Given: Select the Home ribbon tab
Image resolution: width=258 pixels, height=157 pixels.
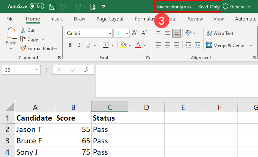Looking at the screenshot, I should pos(33,19).
